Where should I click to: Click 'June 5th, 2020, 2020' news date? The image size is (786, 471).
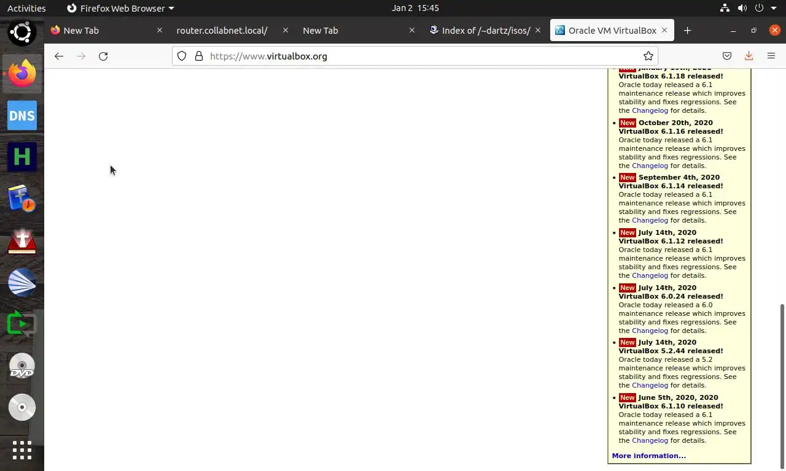(679, 397)
